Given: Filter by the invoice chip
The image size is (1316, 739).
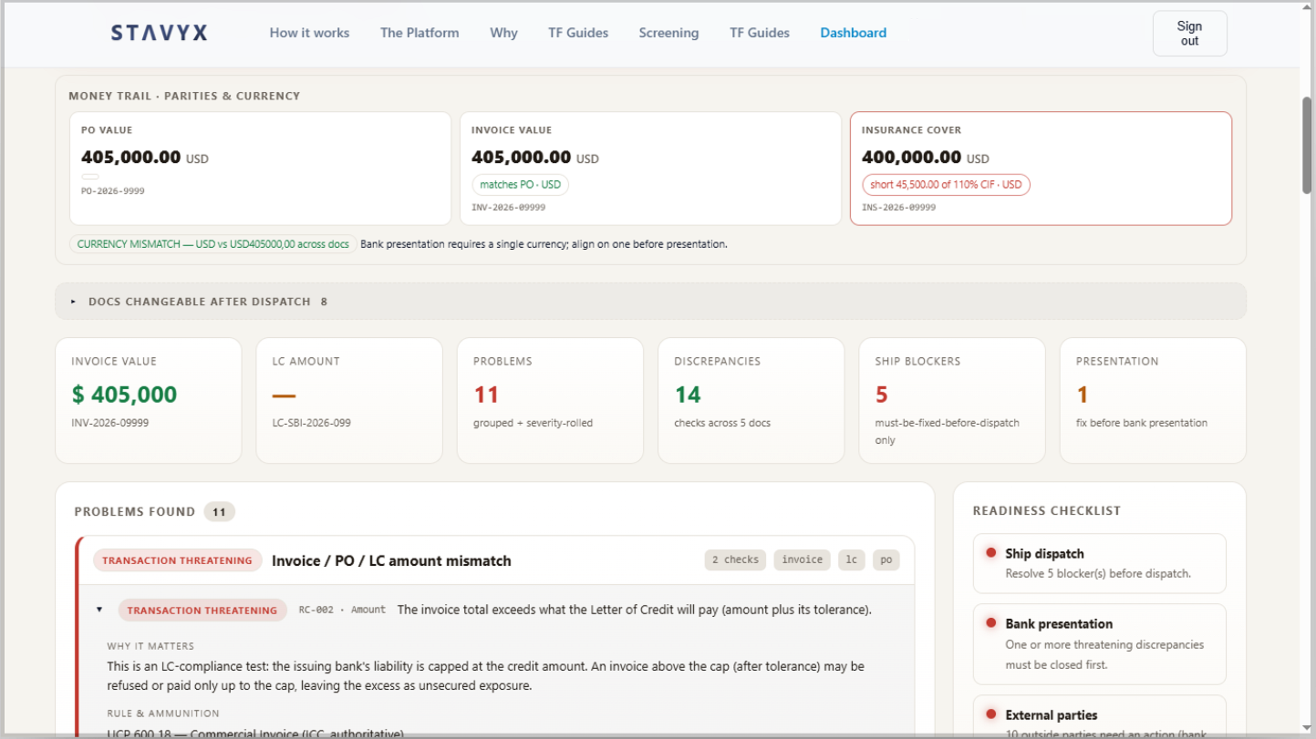Looking at the screenshot, I should 802,560.
